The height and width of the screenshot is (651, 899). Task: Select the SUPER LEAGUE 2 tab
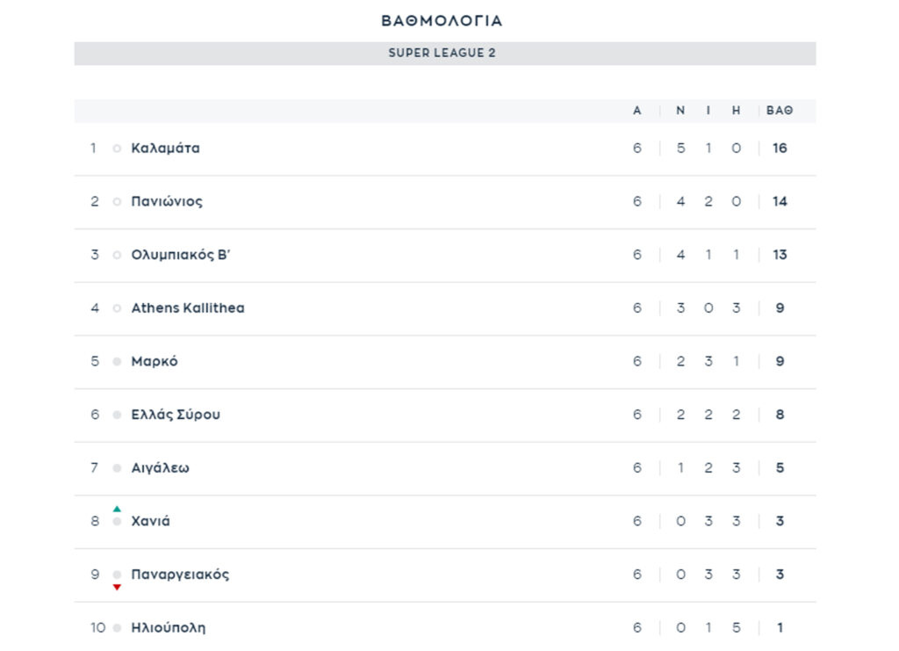tap(442, 53)
